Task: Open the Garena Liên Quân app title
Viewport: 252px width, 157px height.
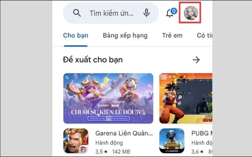Action: (124, 133)
